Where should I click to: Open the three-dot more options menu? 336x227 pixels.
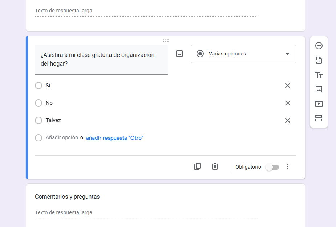[288, 166]
